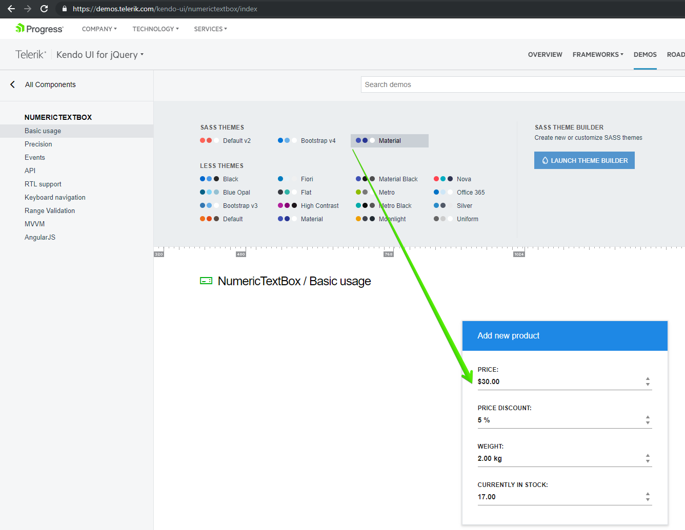Apply the Black Less theme
This screenshot has width=685, height=530.
[x=219, y=179]
